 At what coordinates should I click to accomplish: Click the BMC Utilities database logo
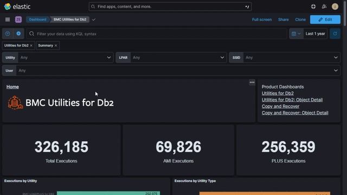click(x=15, y=102)
